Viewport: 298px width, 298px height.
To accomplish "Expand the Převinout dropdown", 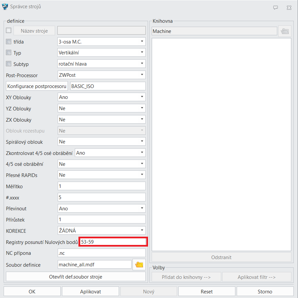I will 102,208.
